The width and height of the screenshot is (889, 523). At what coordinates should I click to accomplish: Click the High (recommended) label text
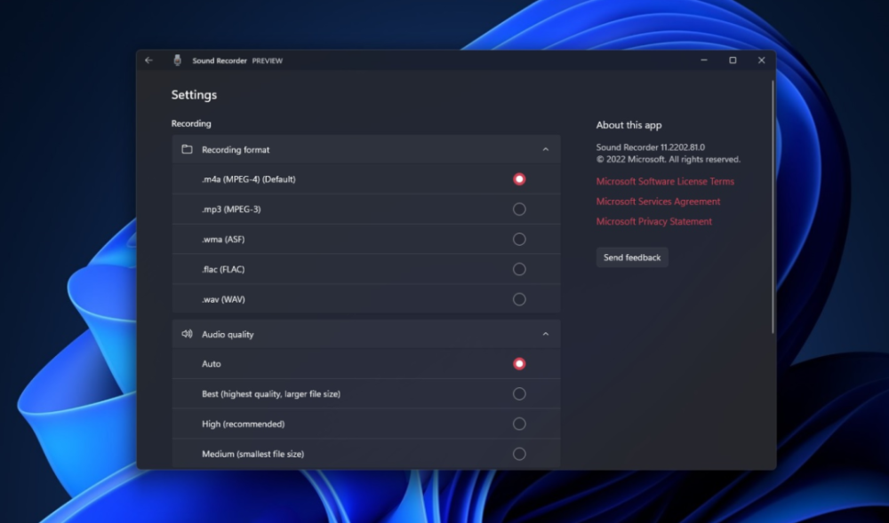pyautogui.click(x=244, y=424)
